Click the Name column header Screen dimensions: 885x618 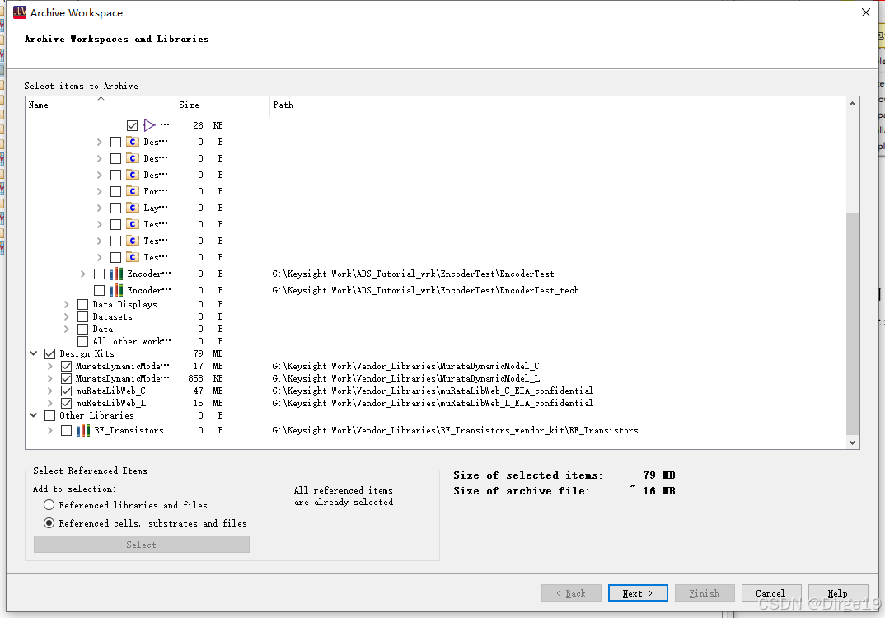(x=38, y=105)
